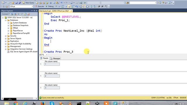Collapse the Create Proc NestLevel_Inc block
The width and height of the screenshot is (187, 105).
coord(43,31)
